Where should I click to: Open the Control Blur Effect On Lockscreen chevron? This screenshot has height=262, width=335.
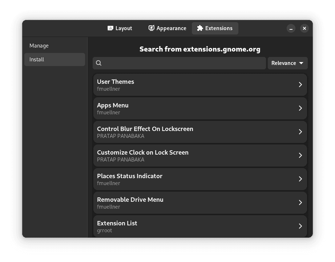[300, 132]
